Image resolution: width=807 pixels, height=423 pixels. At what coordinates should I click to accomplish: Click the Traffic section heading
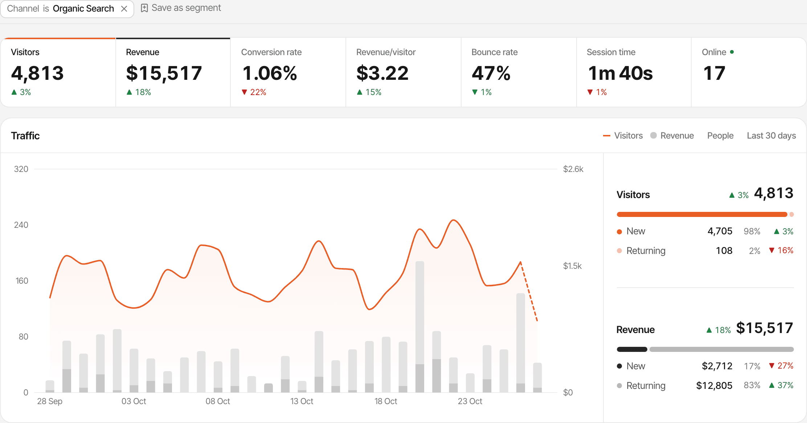[x=25, y=136]
